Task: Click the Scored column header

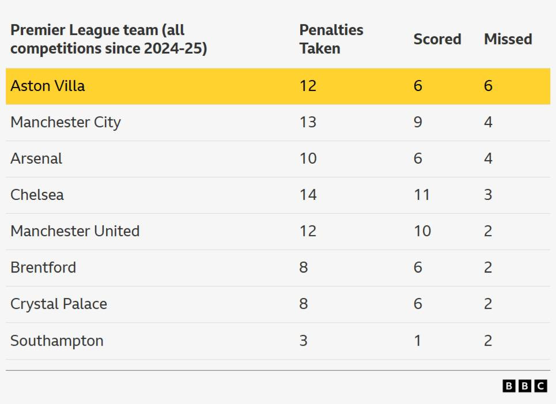Action: click(x=437, y=39)
